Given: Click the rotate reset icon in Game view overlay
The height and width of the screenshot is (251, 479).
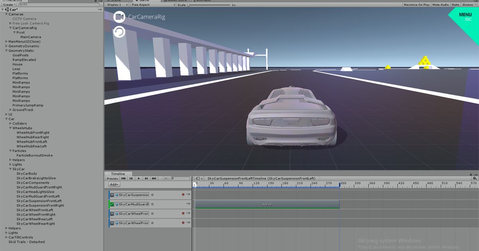Looking at the screenshot, I should click(x=119, y=31).
